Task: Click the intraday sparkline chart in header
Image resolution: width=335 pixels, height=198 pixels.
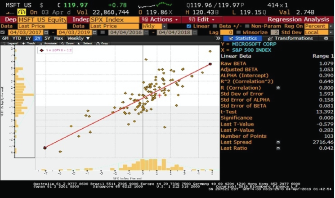Action: [155, 5]
